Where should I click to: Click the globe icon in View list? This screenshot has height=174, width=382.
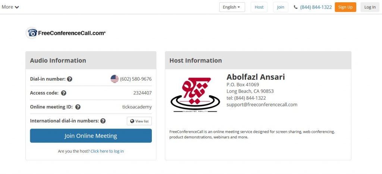[132, 121]
